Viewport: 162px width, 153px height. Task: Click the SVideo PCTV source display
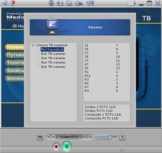69,137
